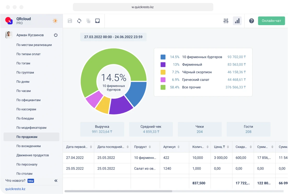
Task: Click the horizontal scrollbar under the table
Action: (x=118, y=191)
